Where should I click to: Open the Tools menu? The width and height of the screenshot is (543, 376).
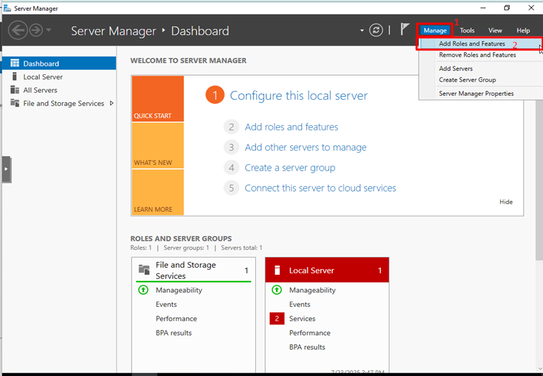click(x=467, y=30)
